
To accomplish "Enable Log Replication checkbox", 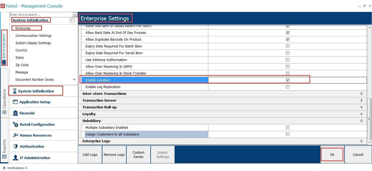I will click(x=288, y=87).
